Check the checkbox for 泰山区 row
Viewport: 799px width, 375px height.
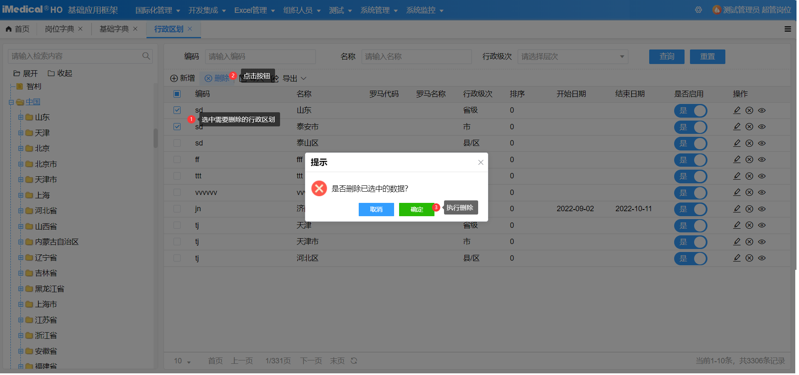pos(177,143)
